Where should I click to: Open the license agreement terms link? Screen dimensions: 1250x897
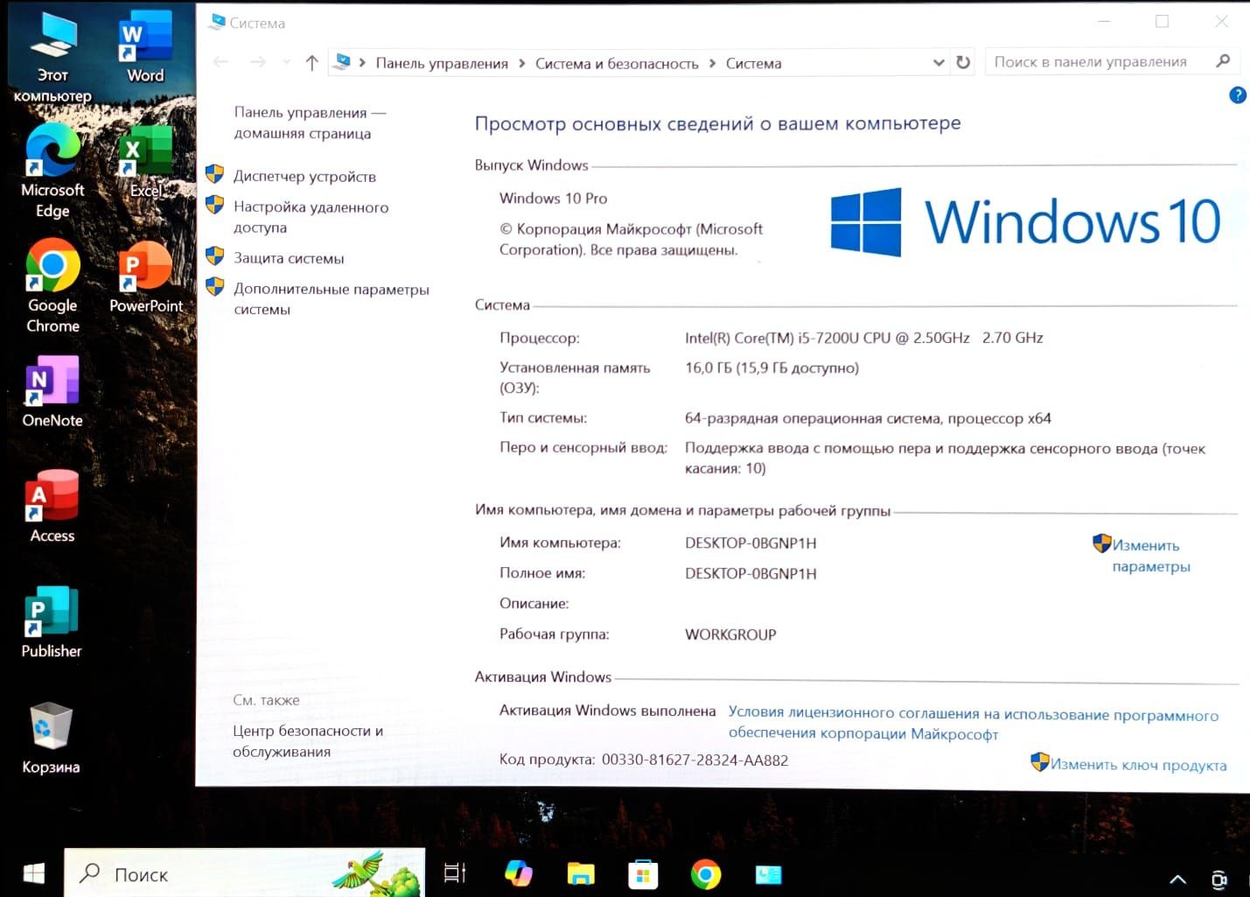[973, 724]
